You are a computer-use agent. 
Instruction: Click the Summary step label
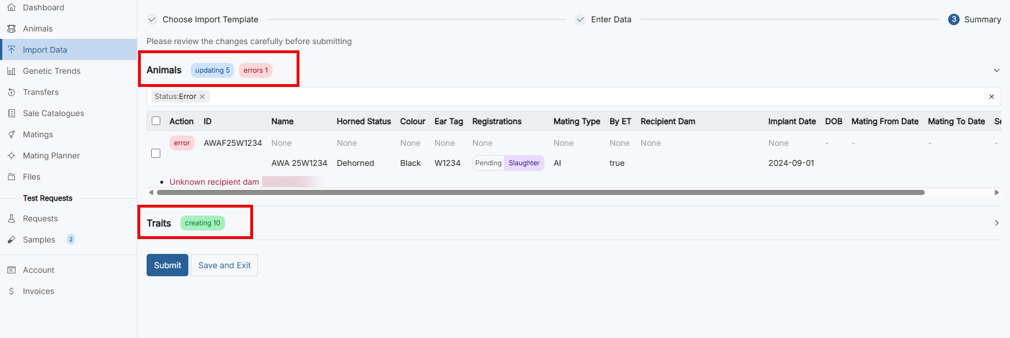pos(983,19)
